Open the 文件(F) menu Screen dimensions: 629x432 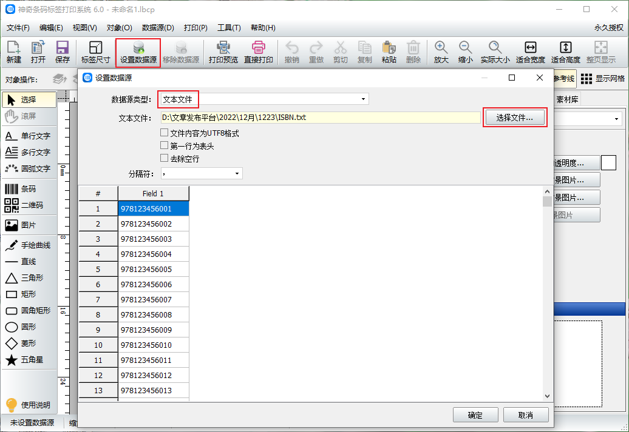(x=18, y=28)
